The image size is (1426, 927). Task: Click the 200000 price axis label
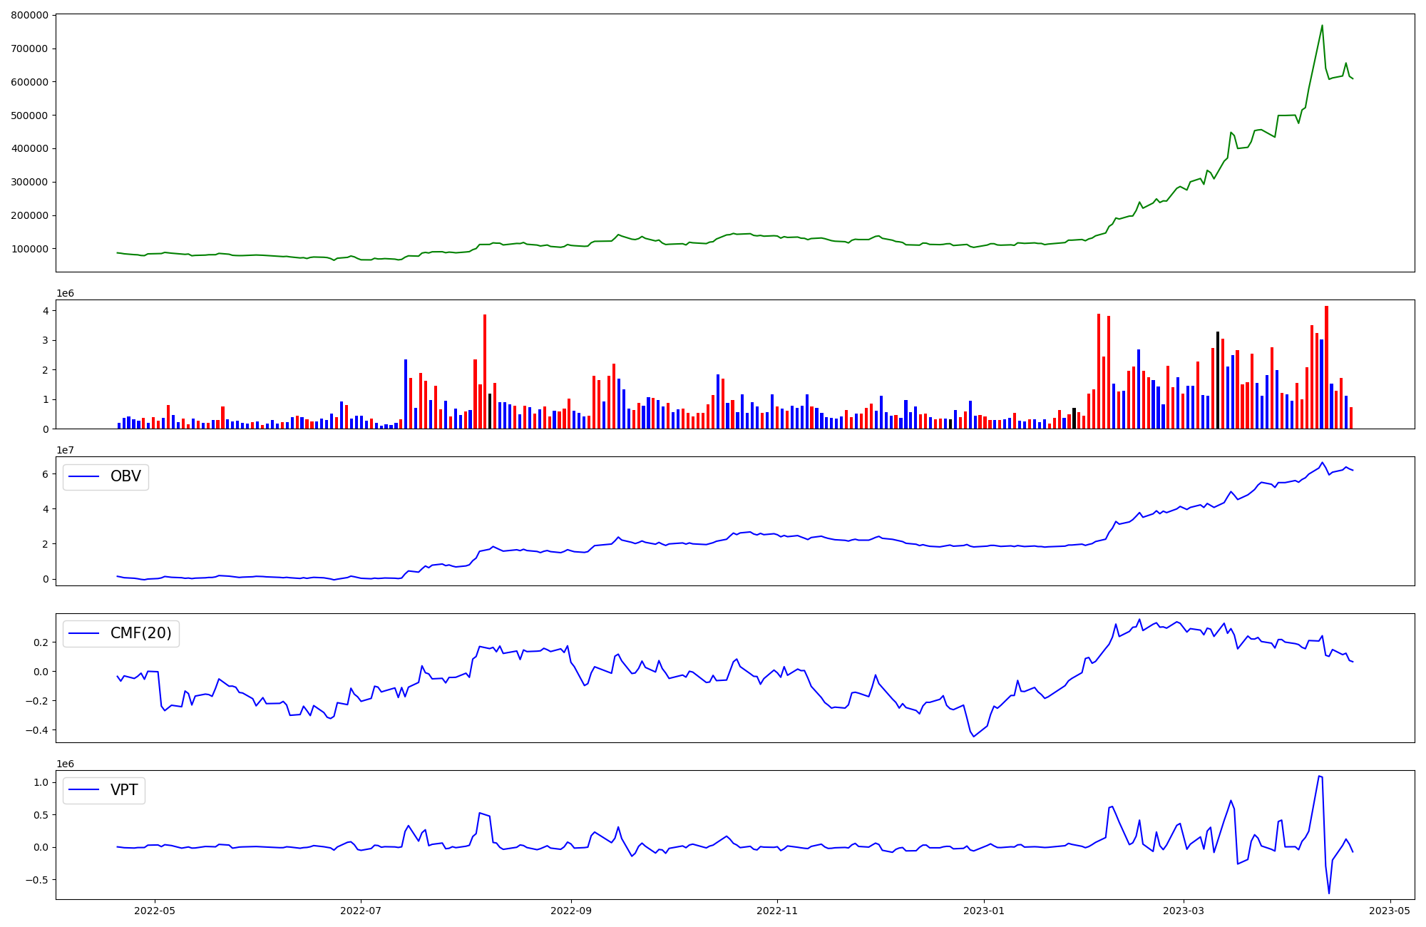[30, 215]
